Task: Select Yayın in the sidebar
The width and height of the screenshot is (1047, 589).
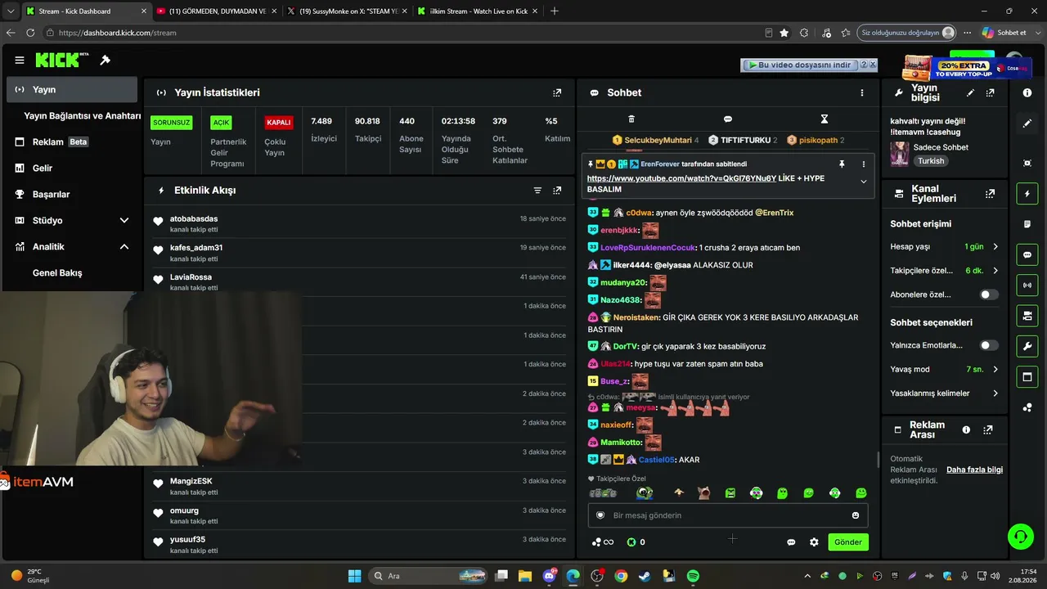Action: pos(72,89)
